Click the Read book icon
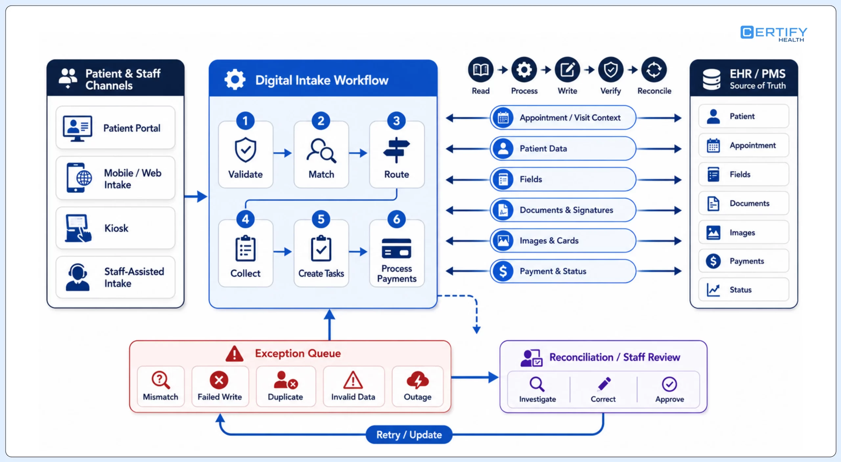This screenshot has width=841, height=462. pyautogui.click(x=480, y=70)
